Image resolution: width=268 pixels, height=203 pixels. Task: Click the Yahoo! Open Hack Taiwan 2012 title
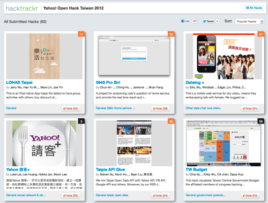coord(73,8)
